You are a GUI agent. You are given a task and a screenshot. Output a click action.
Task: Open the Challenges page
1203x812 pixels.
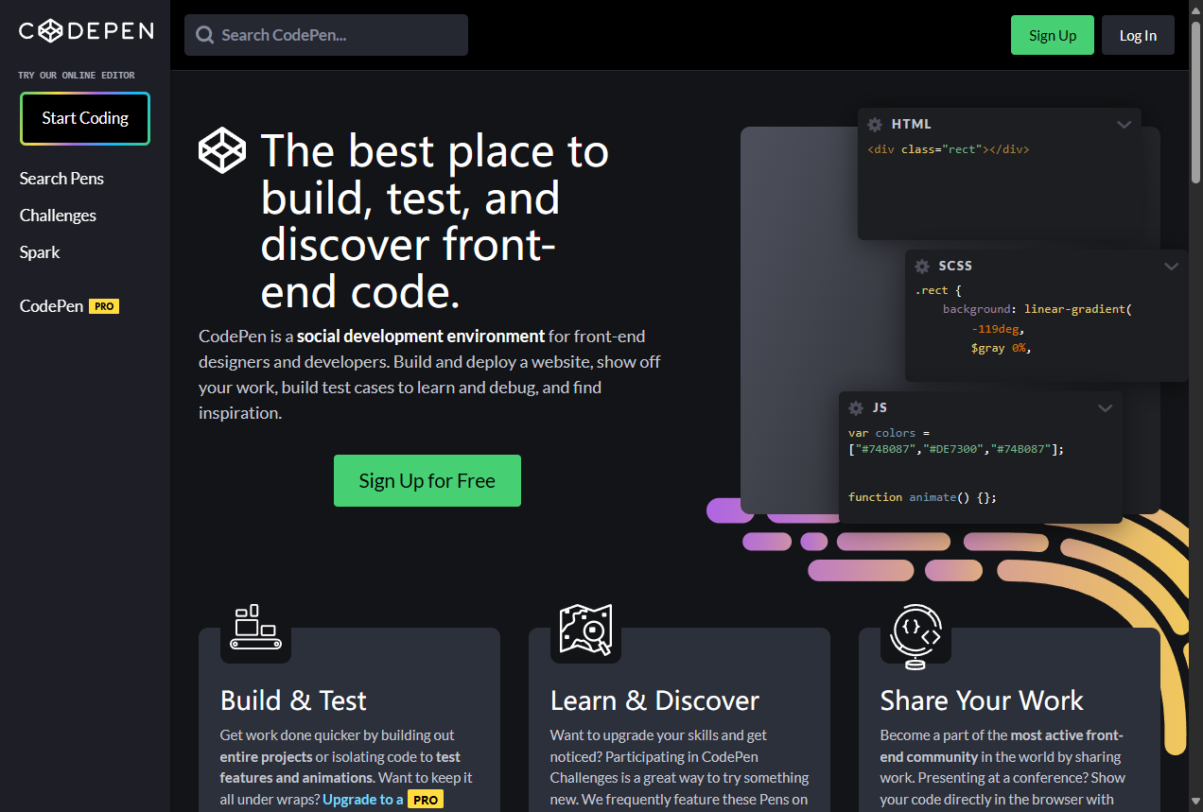point(58,215)
